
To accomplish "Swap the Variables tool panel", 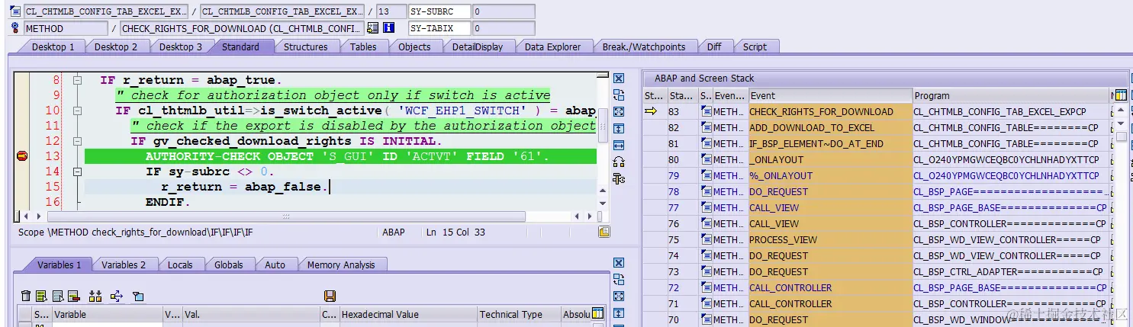I will 619,280.
